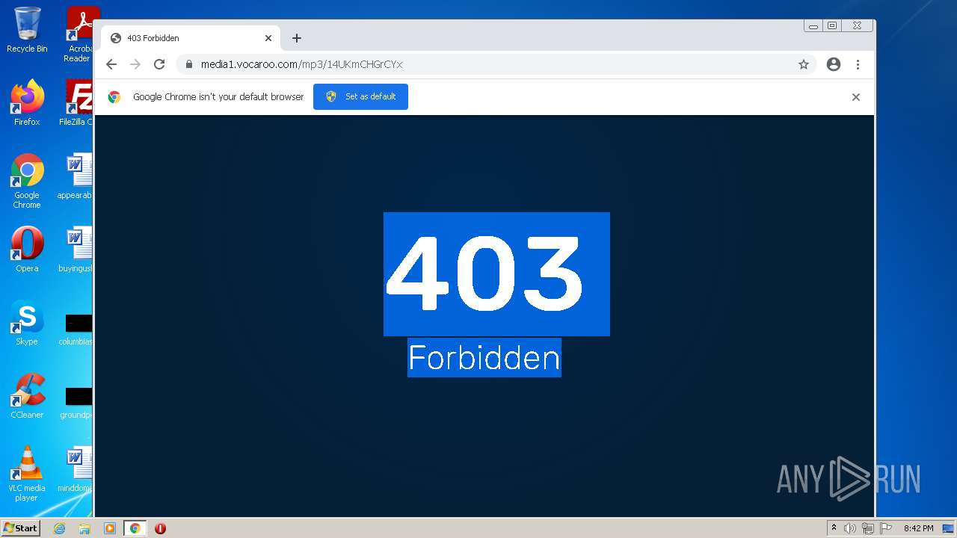Open a new tab with plus button

click(x=297, y=38)
